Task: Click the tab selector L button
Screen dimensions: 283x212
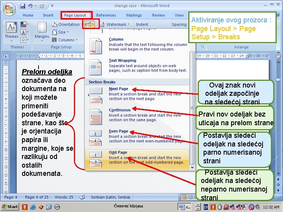Action: [6, 56]
